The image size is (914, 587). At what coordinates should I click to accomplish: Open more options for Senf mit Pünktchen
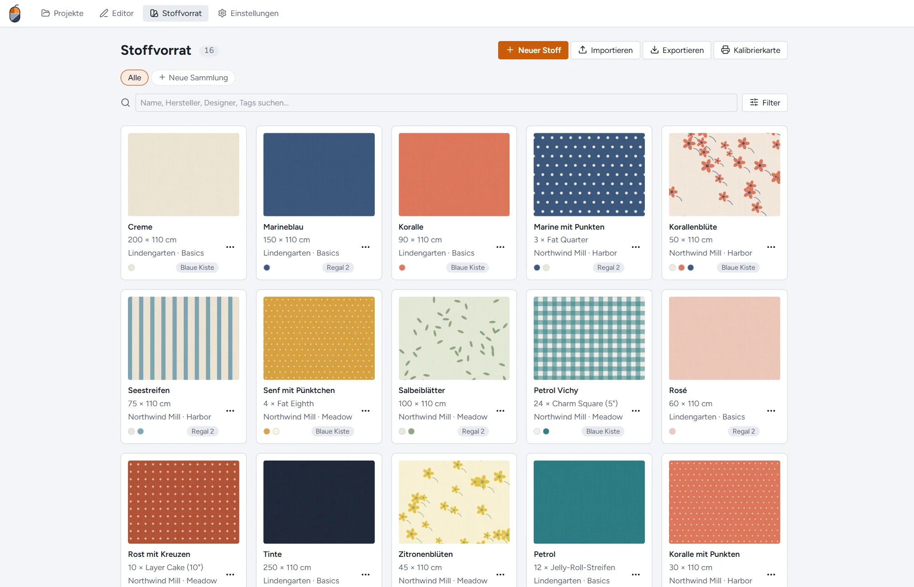(x=366, y=411)
